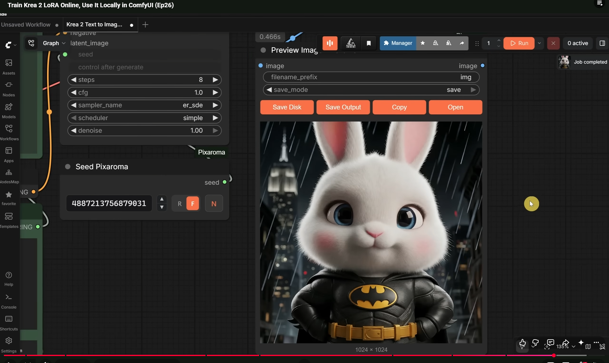Viewport: 609px width, 363px height.
Task: Open the Workflows sidebar panel
Action: tap(9, 133)
